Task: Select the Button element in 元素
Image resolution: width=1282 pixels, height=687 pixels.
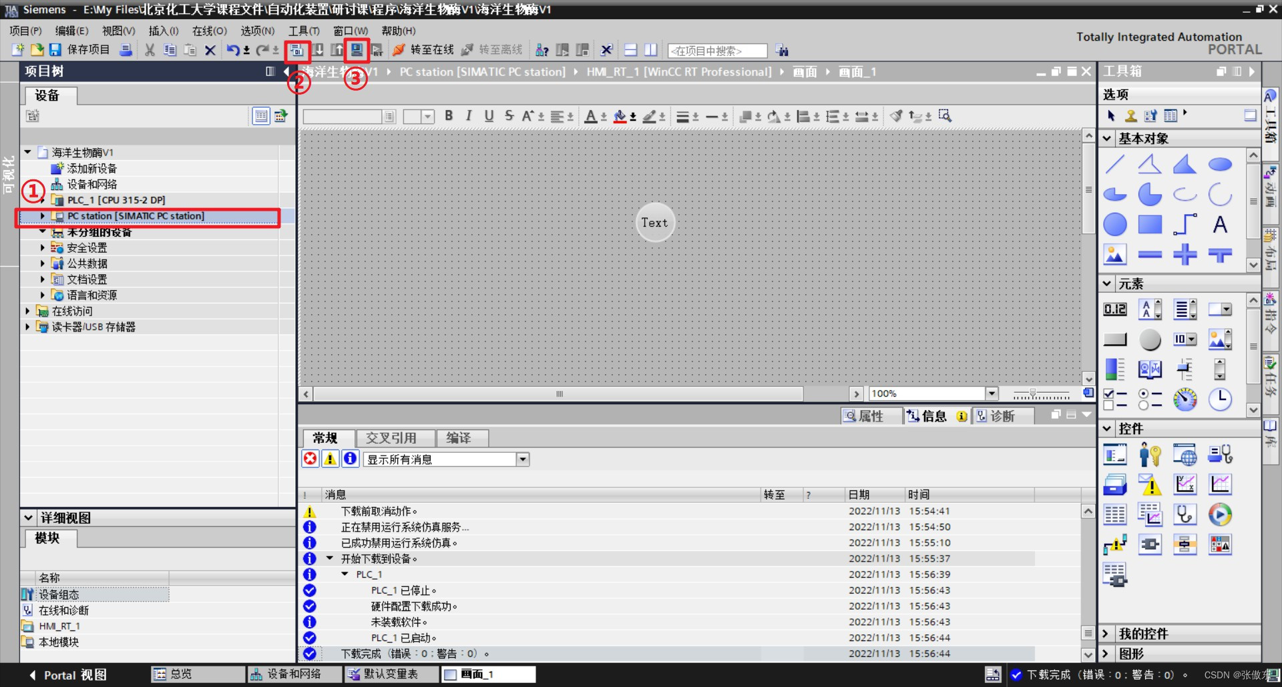Action: [1114, 339]
